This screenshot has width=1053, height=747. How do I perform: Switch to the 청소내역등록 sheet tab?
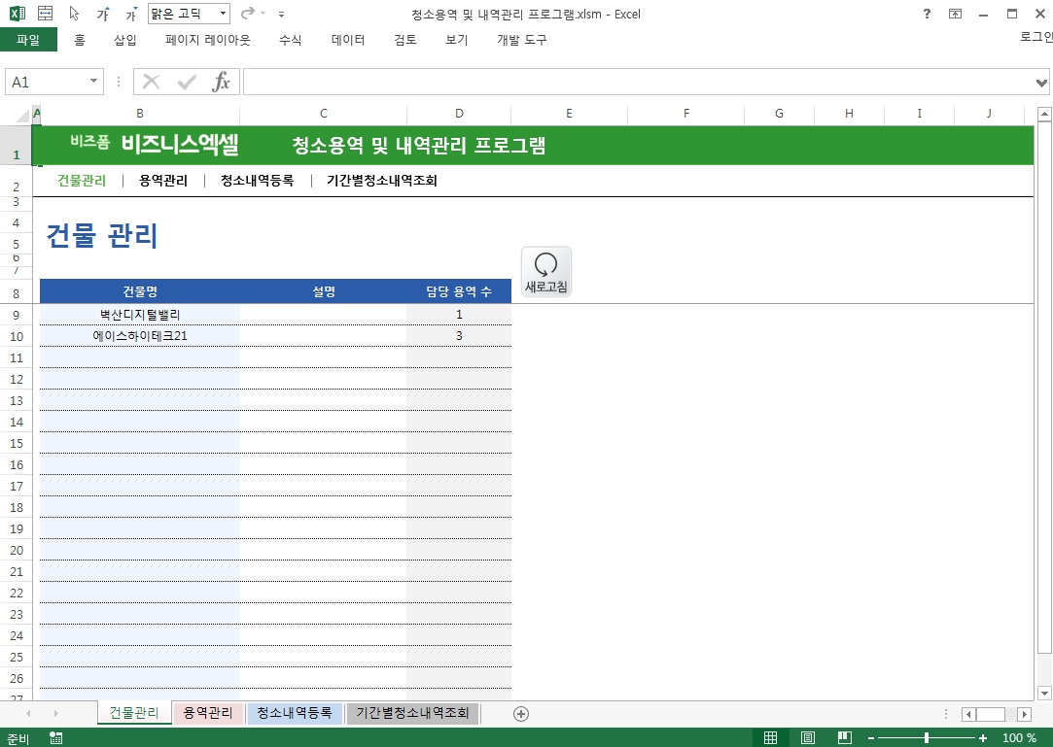click(296, 714)
